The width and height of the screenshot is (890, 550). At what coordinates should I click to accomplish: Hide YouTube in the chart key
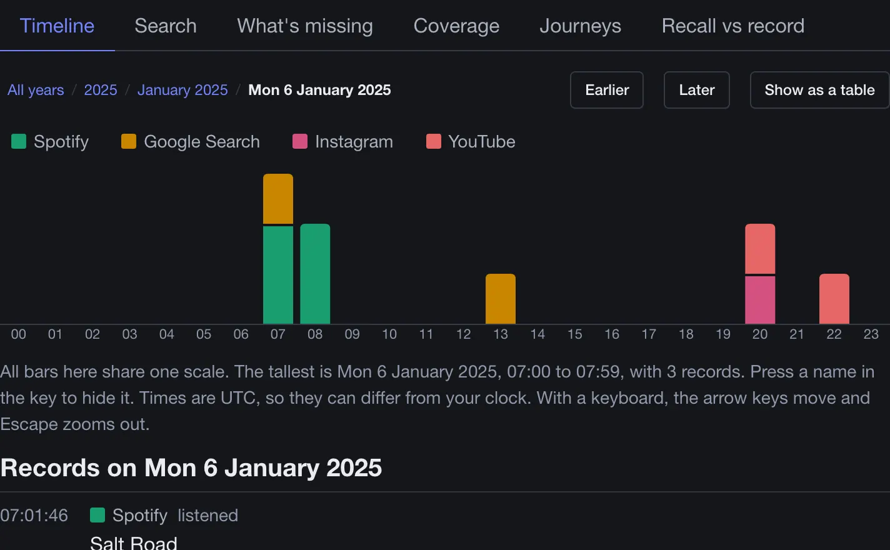point(471,142)
